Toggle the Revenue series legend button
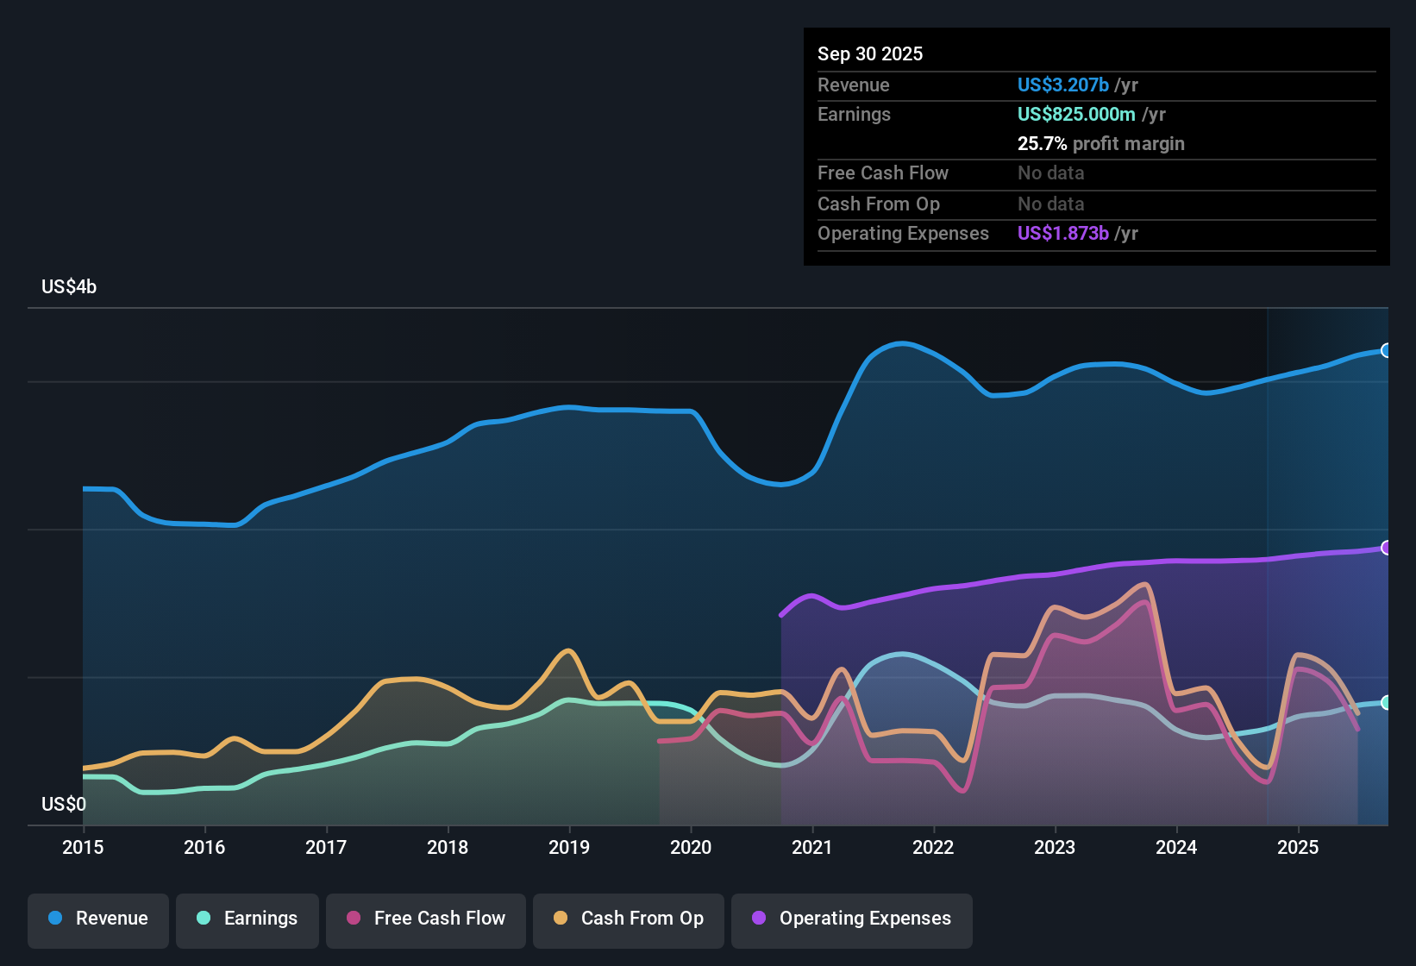This screenshot has height=966, width=1416. coord(98,919)
